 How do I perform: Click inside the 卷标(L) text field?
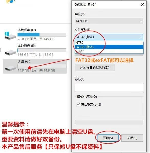[x=109, y=87]
